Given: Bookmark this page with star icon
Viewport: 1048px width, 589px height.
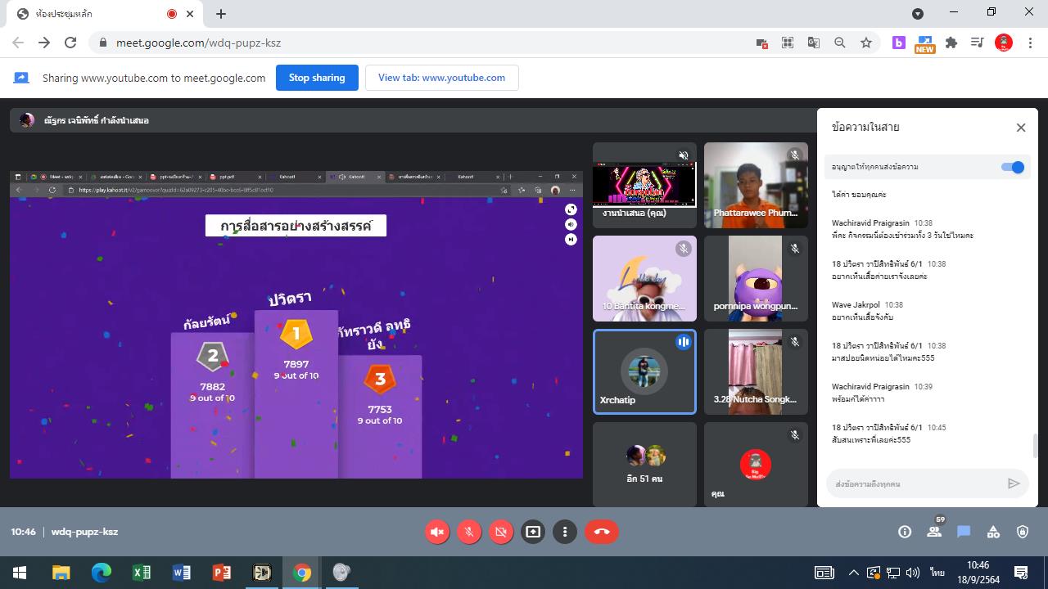Looking at the screenshot, I should click(x=866, y=43).
